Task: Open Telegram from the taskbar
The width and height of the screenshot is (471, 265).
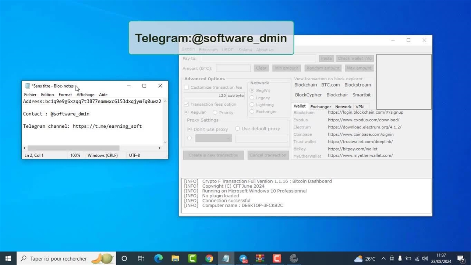Action: pos(243,259)
